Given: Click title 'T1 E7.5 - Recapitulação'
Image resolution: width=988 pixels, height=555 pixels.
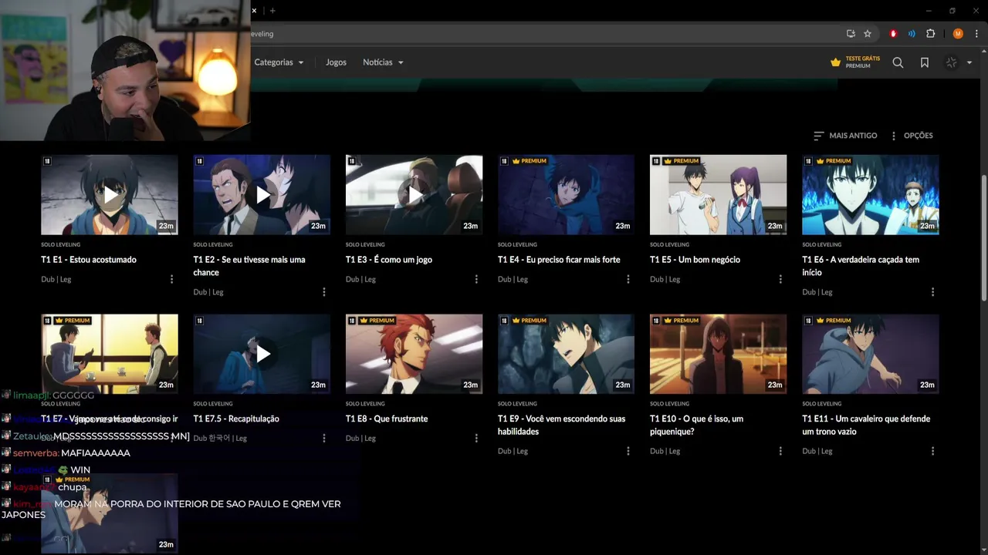Looking at the screenshot, I should [x=236, y=419].
